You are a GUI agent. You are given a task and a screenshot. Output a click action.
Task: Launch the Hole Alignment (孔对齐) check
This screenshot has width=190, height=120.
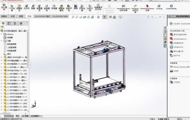26,7
